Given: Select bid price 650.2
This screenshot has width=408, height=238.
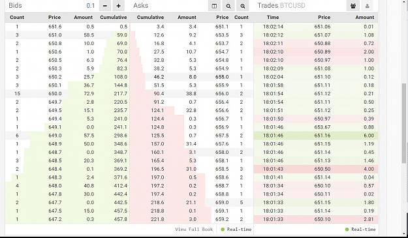Looking at the screenshot, I should [x=55, y=77].
